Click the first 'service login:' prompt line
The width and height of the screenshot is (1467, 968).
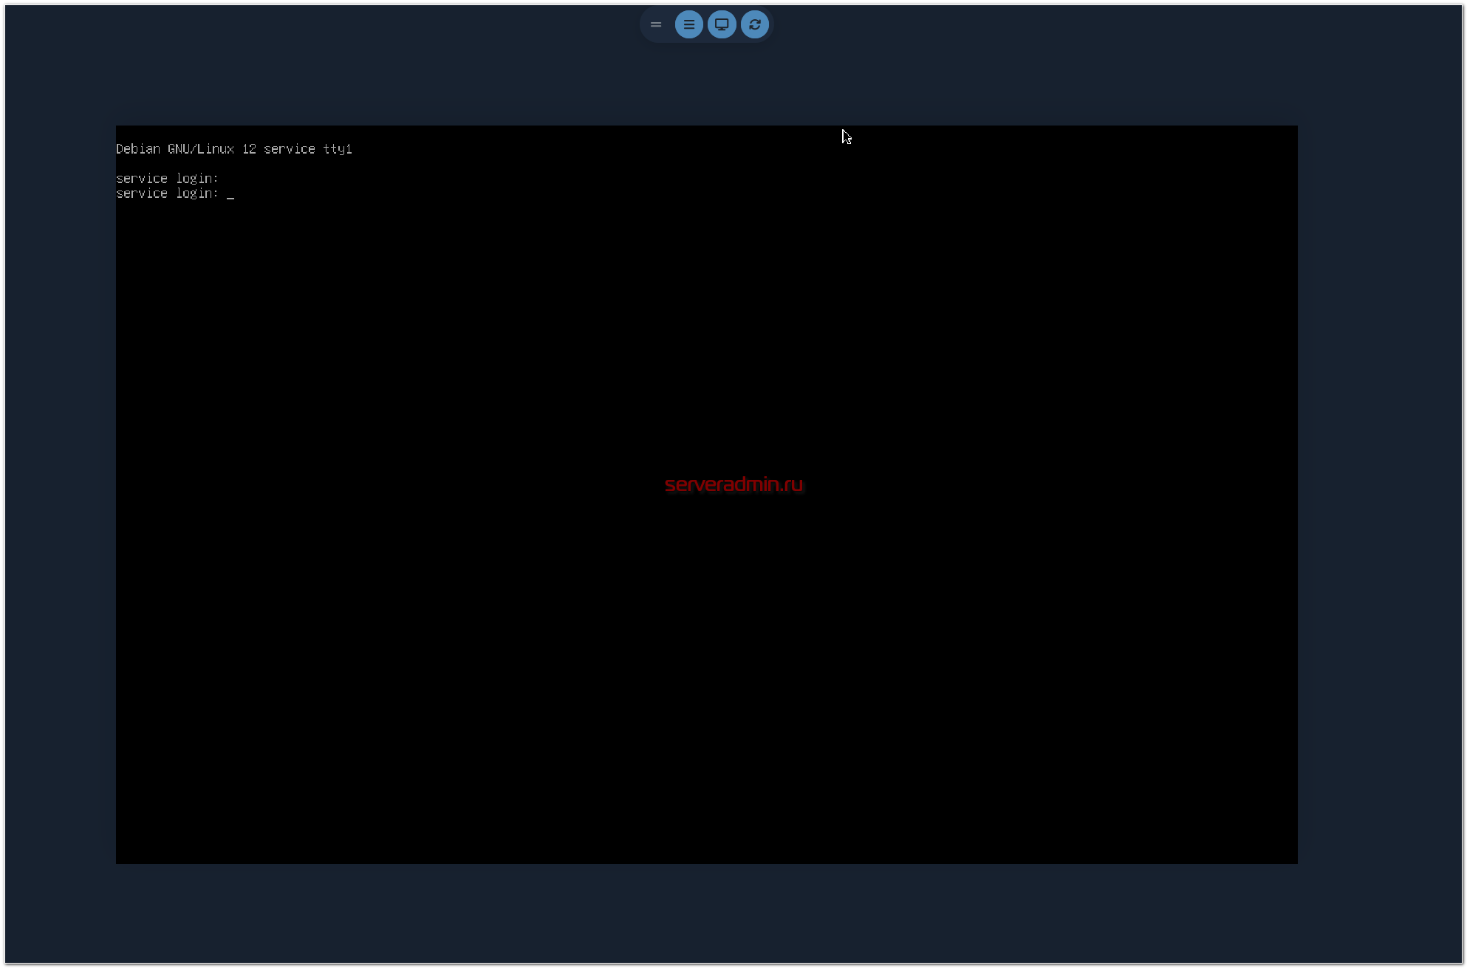(x=167, y=179)
